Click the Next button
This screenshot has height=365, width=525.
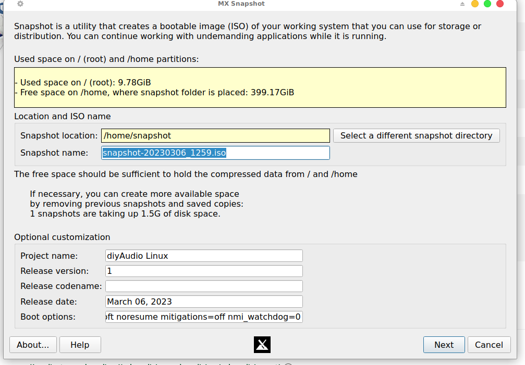(x=444, y=345)
